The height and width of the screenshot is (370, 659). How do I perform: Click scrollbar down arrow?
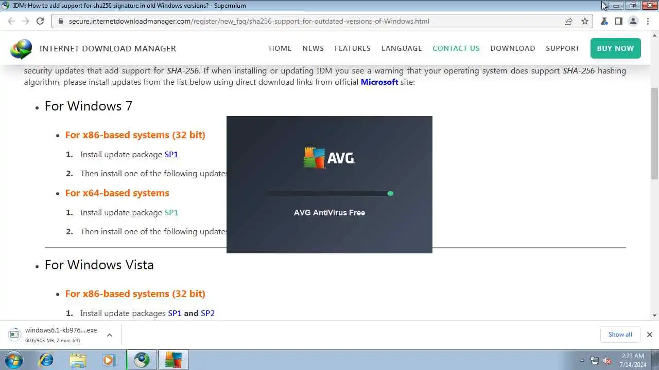point(654,315)
